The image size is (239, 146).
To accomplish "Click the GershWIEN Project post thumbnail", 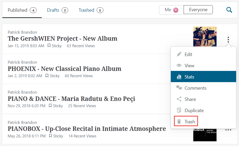I will [205, 36].
